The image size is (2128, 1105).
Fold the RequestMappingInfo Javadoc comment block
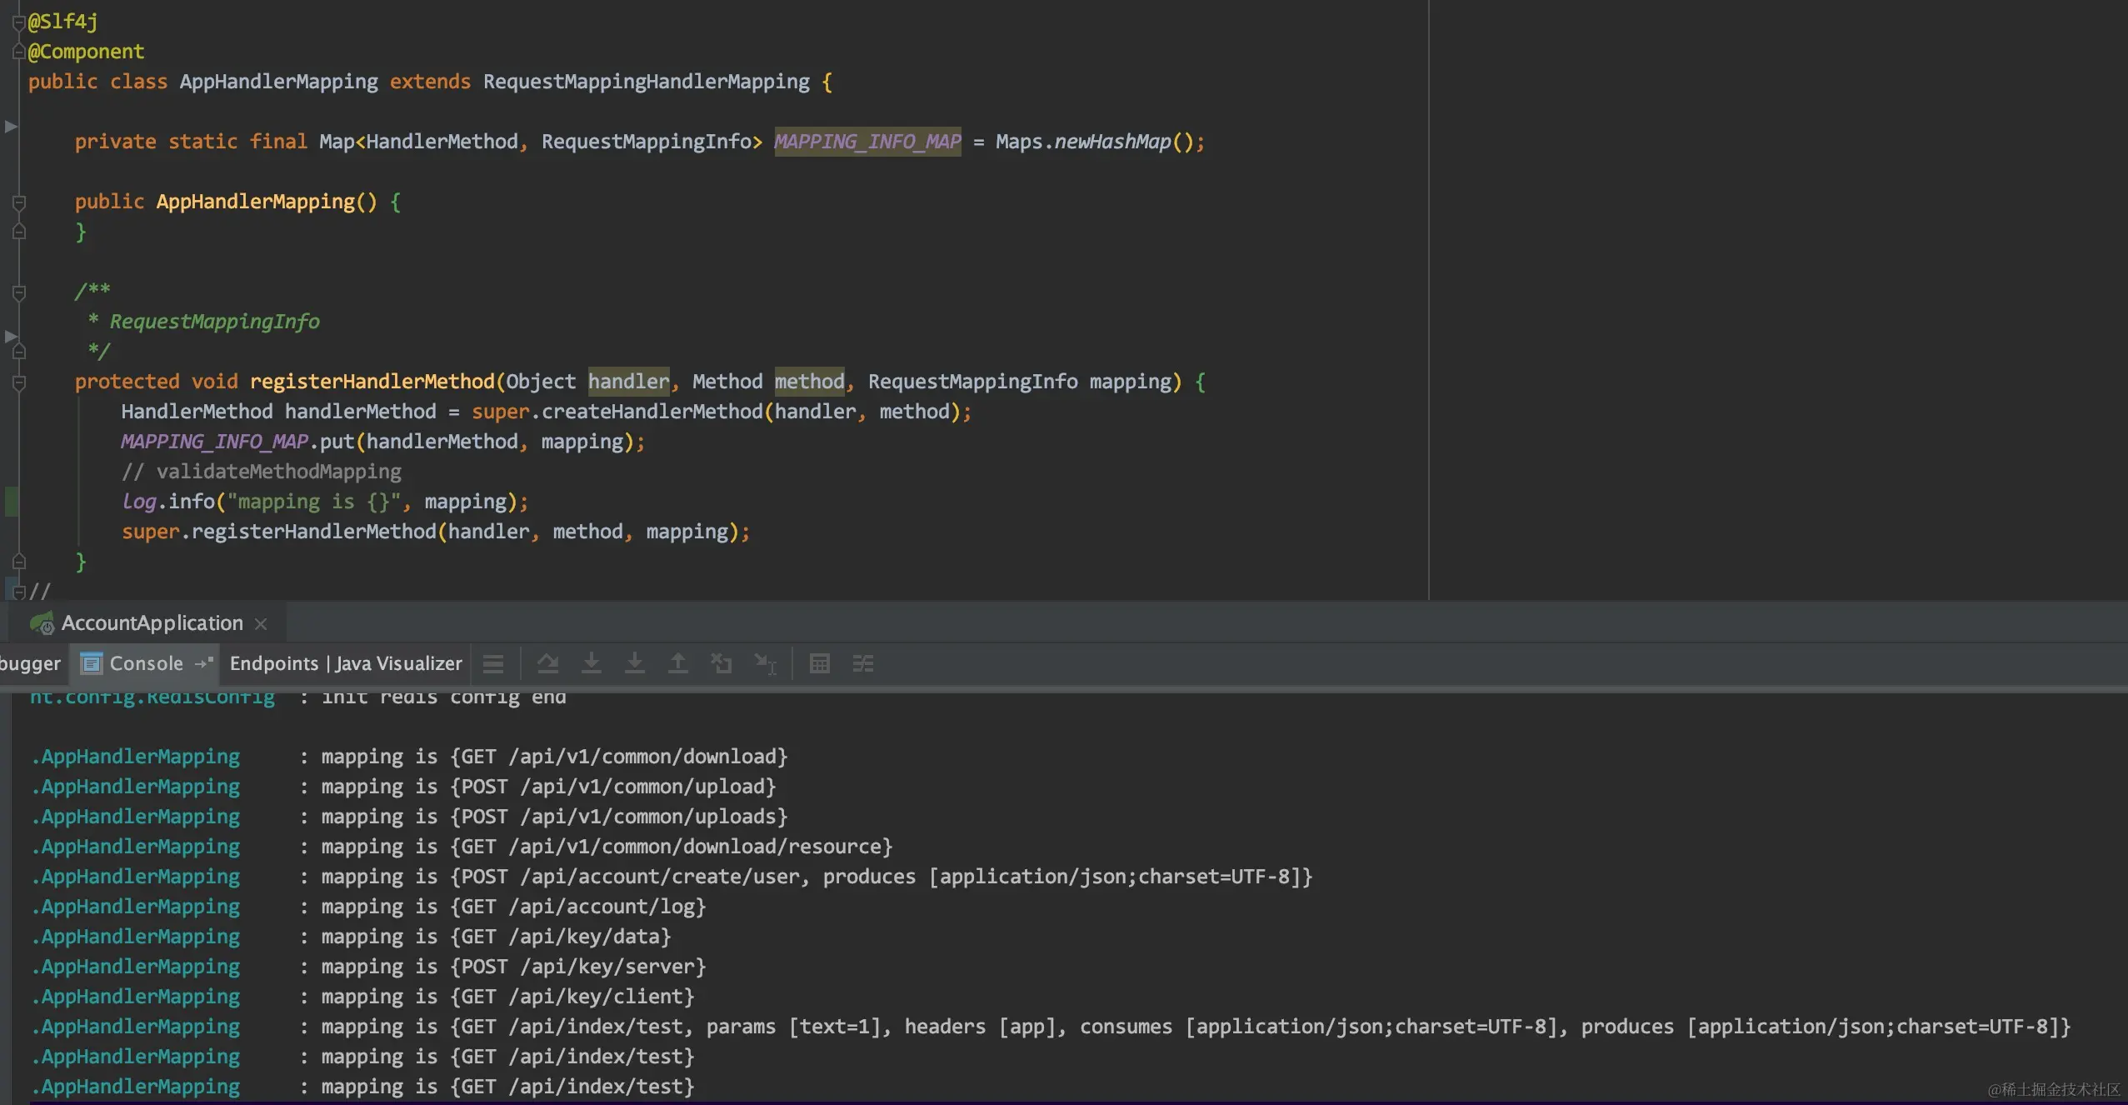tap(19, 292)
